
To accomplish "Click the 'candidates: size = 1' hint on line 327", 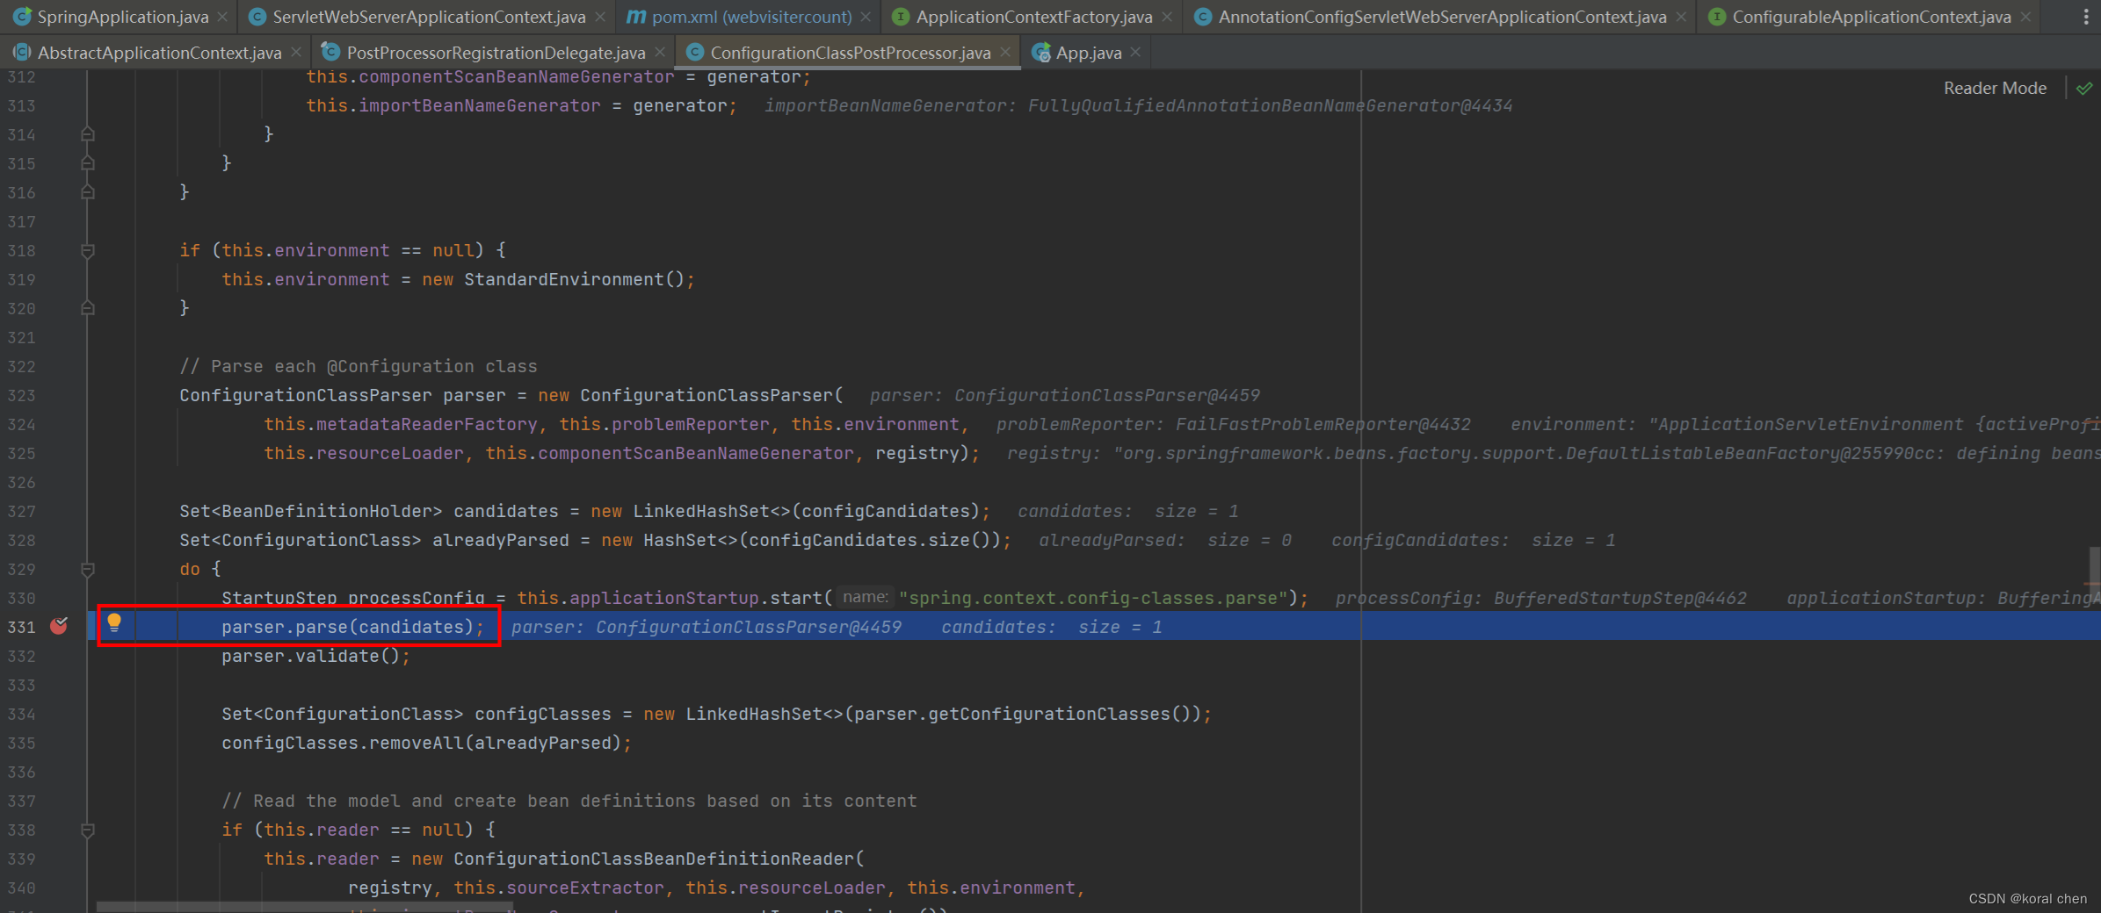I will click(1128, 511).
